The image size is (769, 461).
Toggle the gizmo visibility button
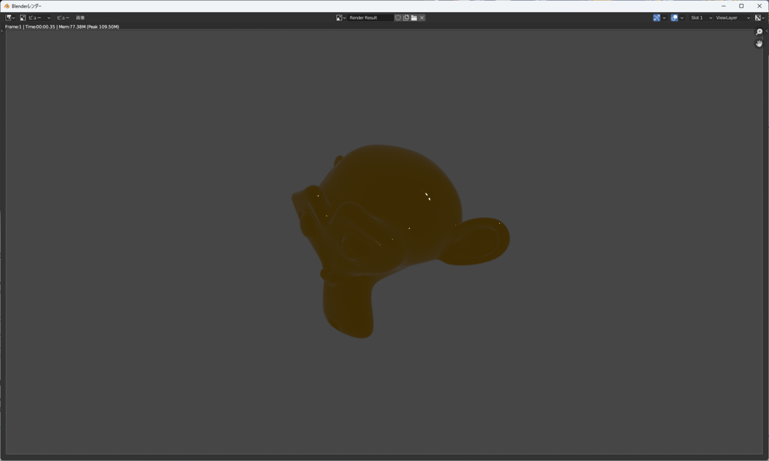click(x=657, y=18)
